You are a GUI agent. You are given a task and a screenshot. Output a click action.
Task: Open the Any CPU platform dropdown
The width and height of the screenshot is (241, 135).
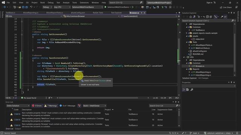(x=62, y=7)
